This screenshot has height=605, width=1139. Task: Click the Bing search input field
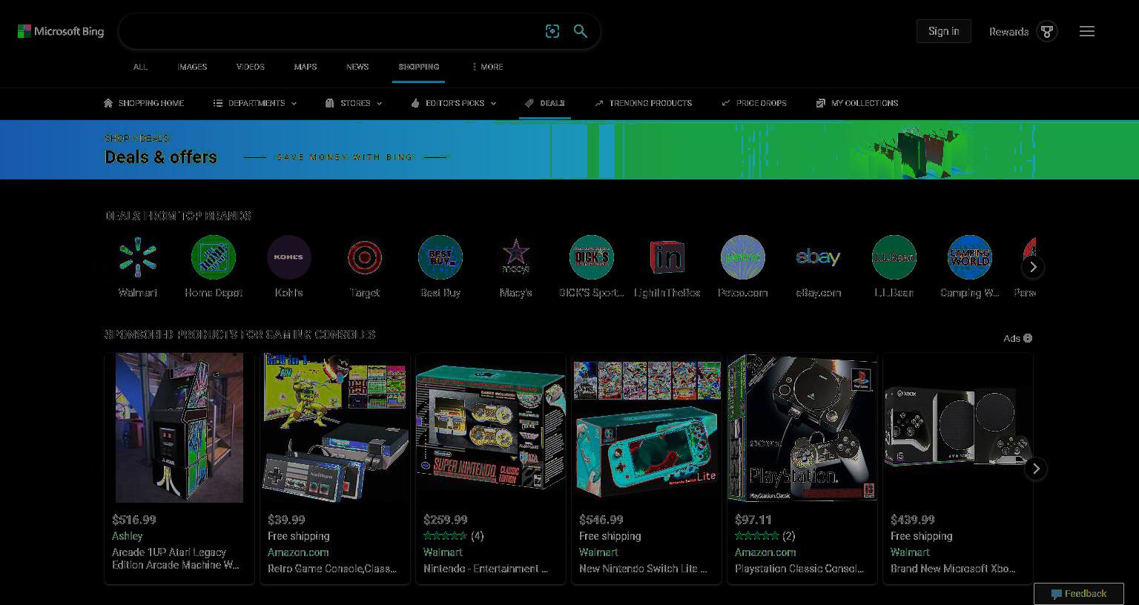(331, 31)
